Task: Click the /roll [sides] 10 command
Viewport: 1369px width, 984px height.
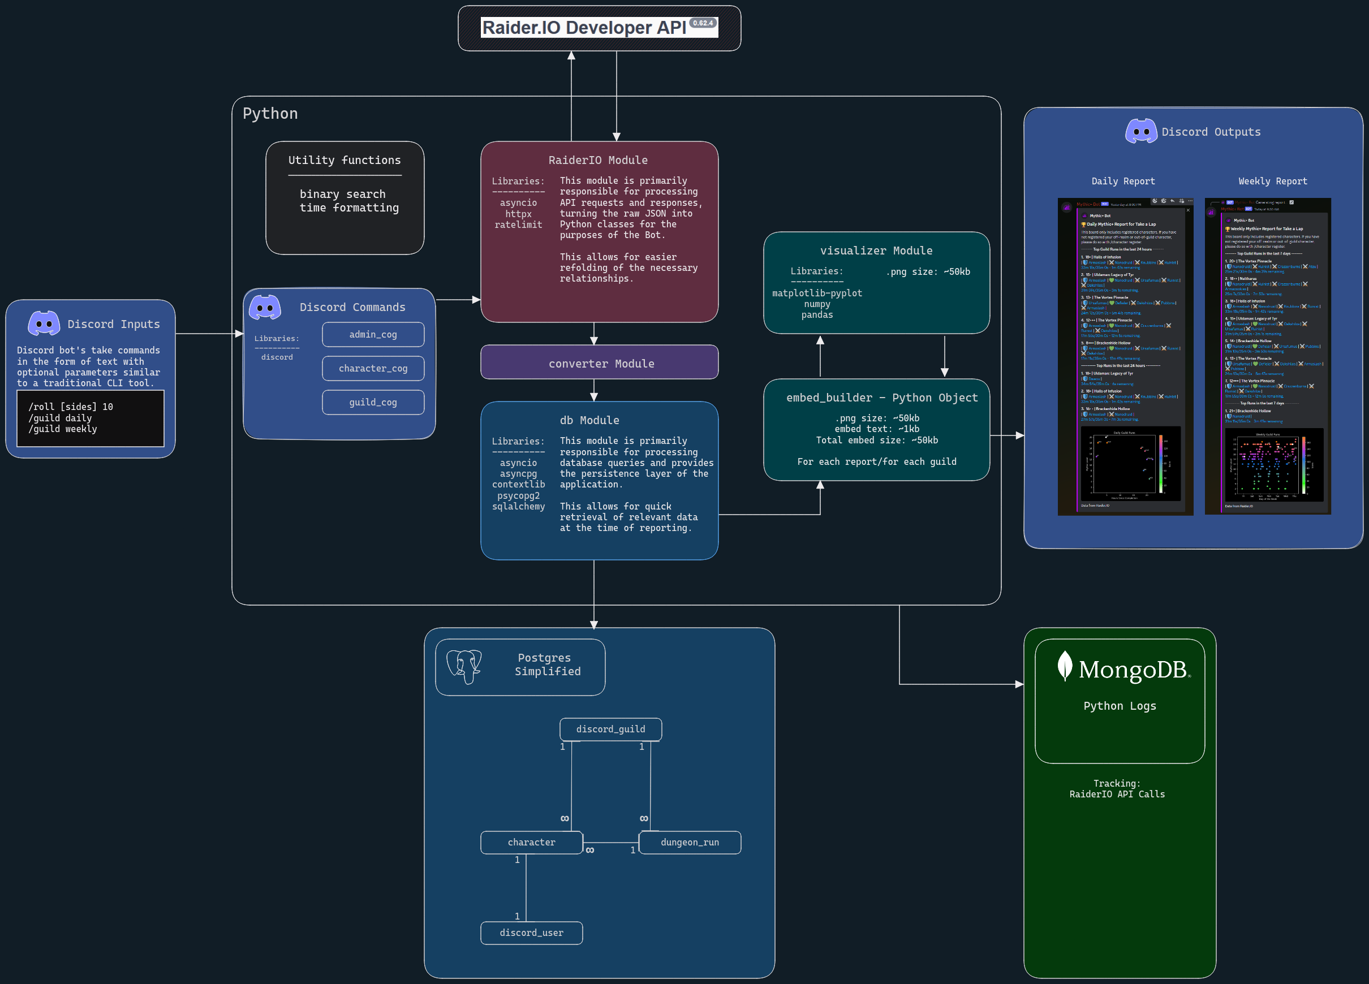Action: click(71, 407)
